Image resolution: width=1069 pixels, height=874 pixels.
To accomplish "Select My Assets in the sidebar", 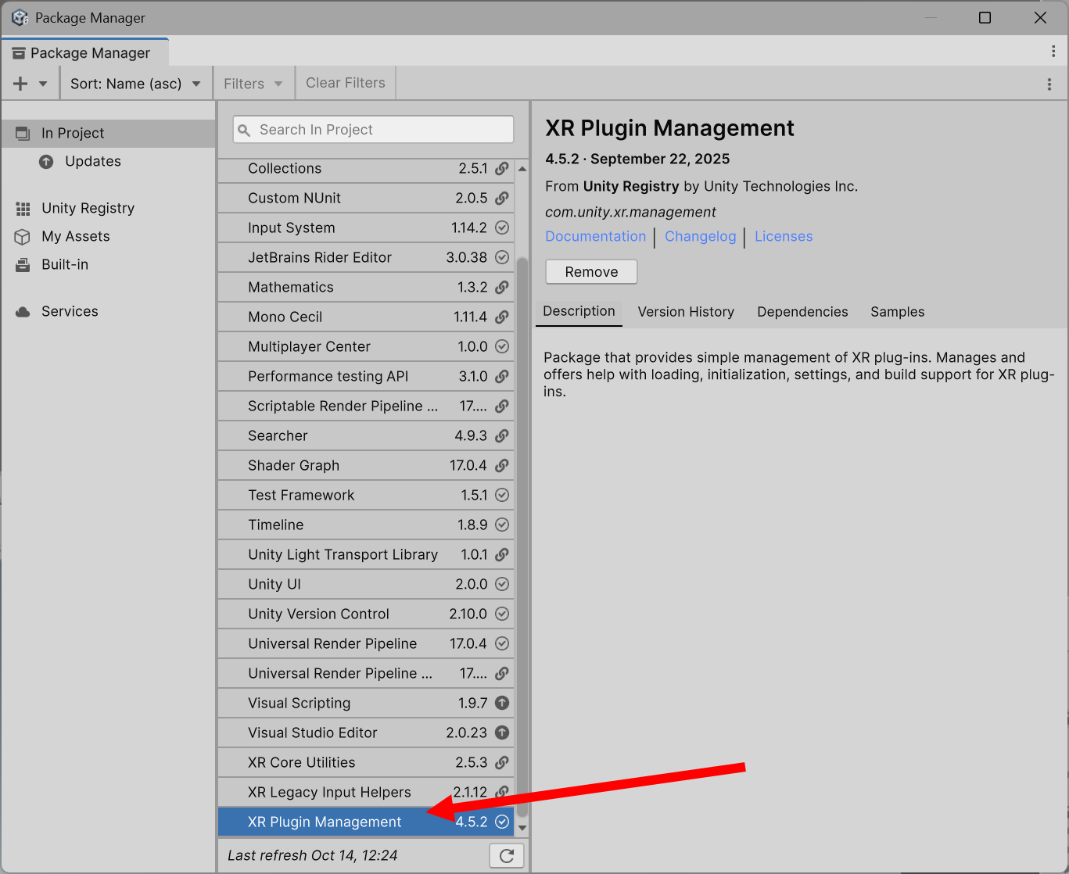I will [108, 236].
